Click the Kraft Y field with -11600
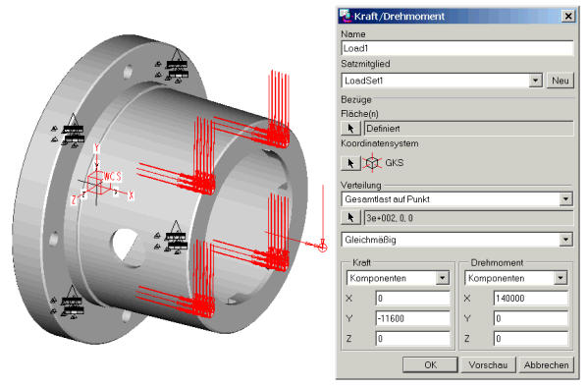Screen dimensions: 588x387 (412, 318)
